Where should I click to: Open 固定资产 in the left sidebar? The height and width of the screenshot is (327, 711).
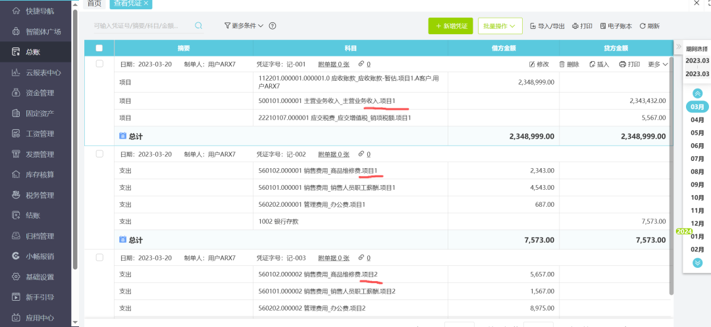39,114
